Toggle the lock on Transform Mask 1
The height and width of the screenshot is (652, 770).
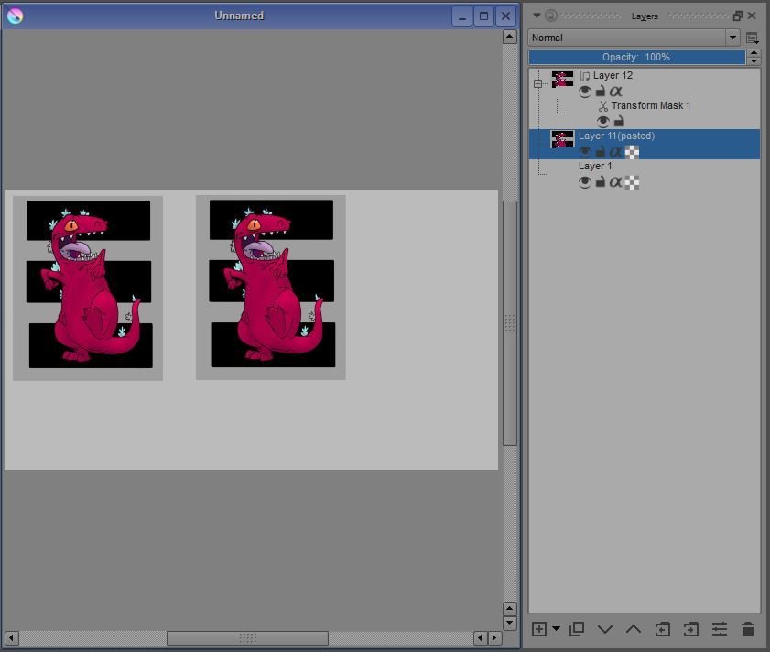pos(619,121)
